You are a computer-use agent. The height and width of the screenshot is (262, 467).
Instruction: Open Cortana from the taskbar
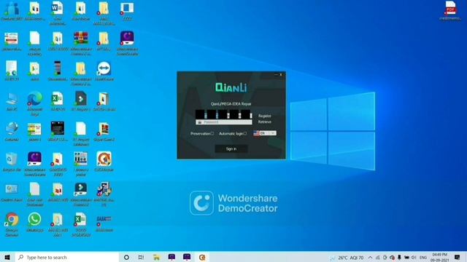click(126, 257)
